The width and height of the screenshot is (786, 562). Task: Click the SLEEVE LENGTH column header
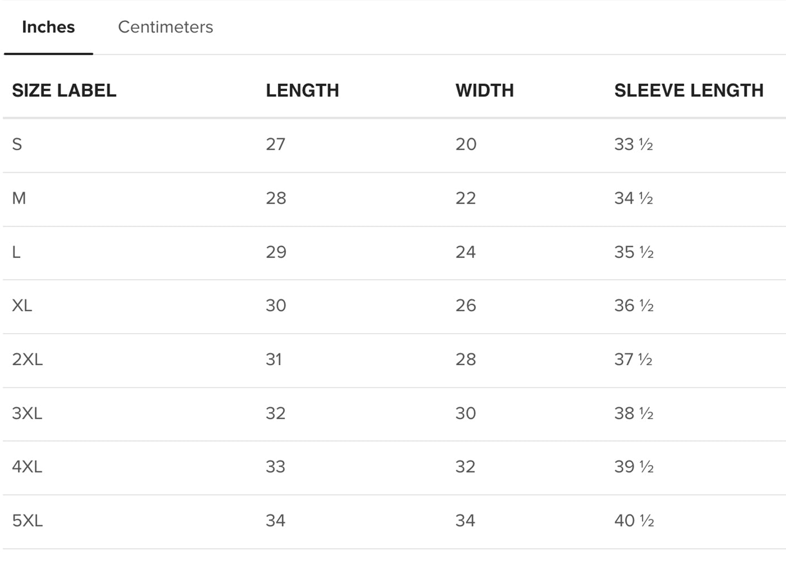(x=688, y=90)
